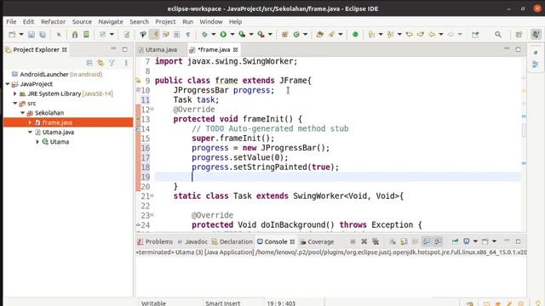Run the program with green Run button
The width and height of the screenshot is (545, 306).
pos(223,34)
